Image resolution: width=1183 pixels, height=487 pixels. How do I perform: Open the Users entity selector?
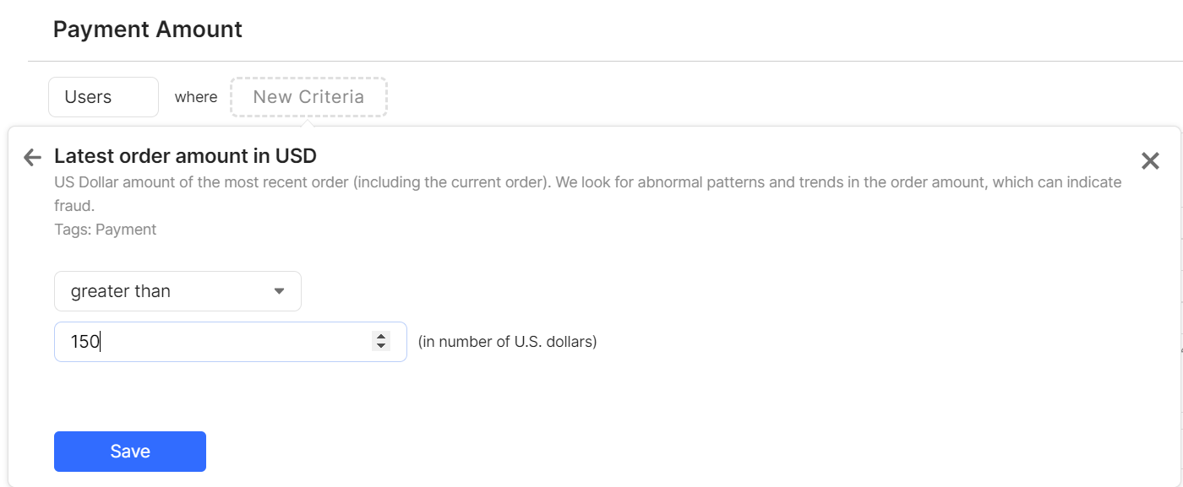click(x=103, y=97)
